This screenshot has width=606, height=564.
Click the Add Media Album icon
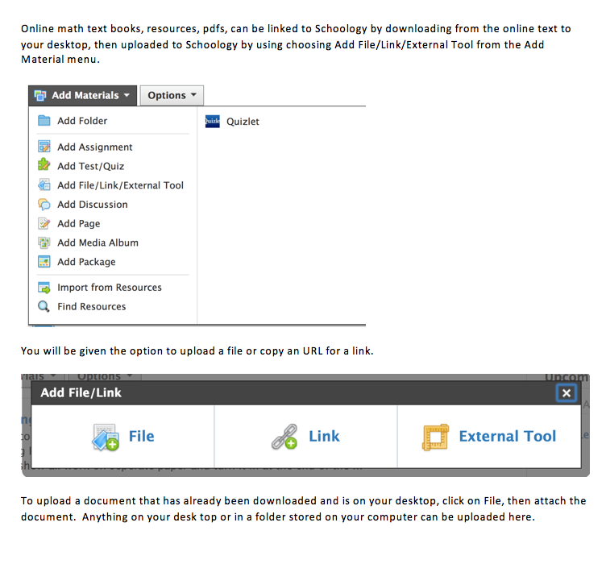44,243
